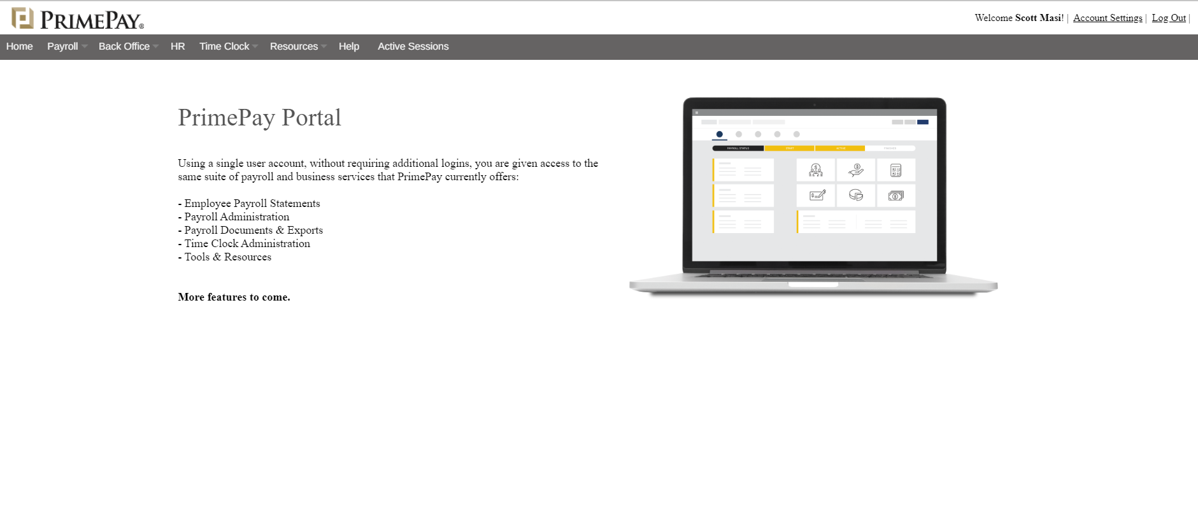Expand the Resources dropdown arrow
Screen dimensions: 1198x512
click(324, 46)
